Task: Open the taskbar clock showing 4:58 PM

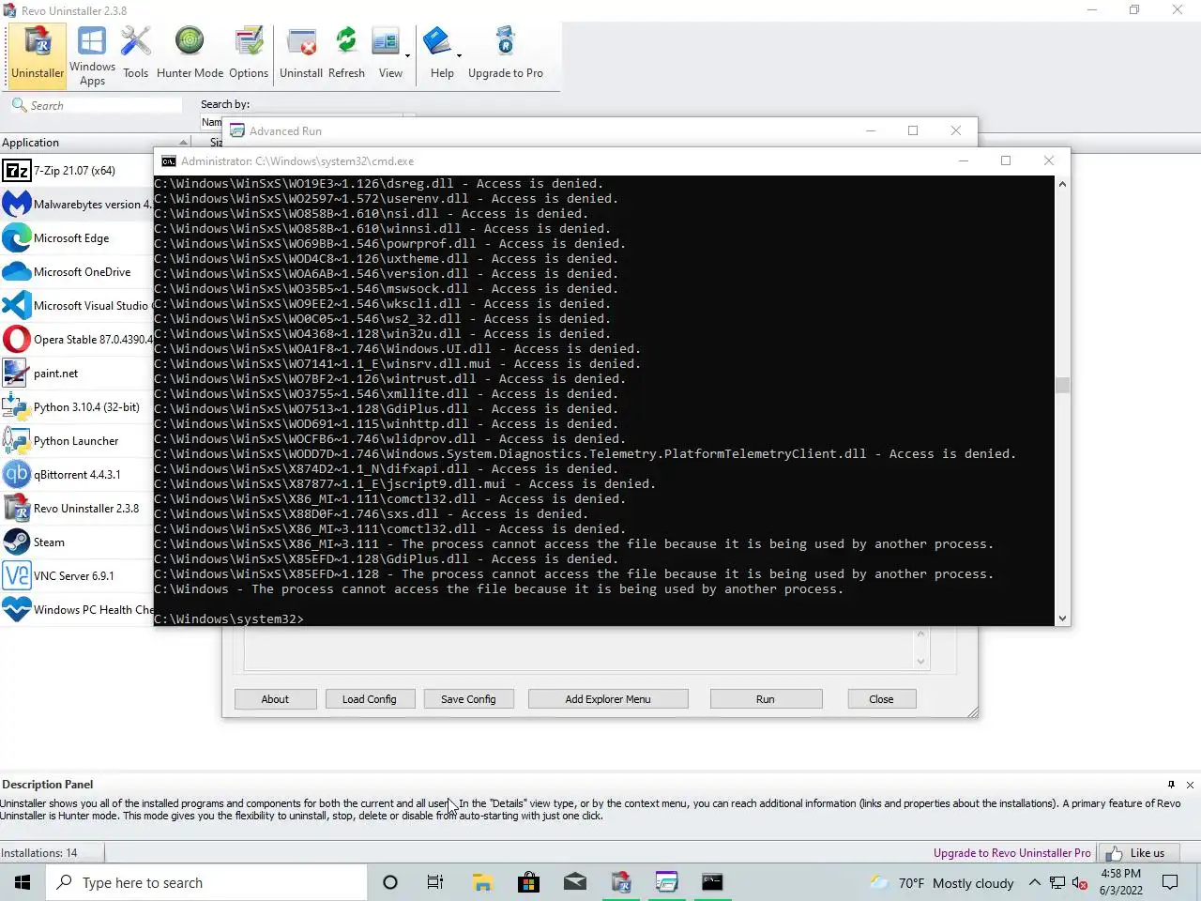Action: pos(1121,882)
